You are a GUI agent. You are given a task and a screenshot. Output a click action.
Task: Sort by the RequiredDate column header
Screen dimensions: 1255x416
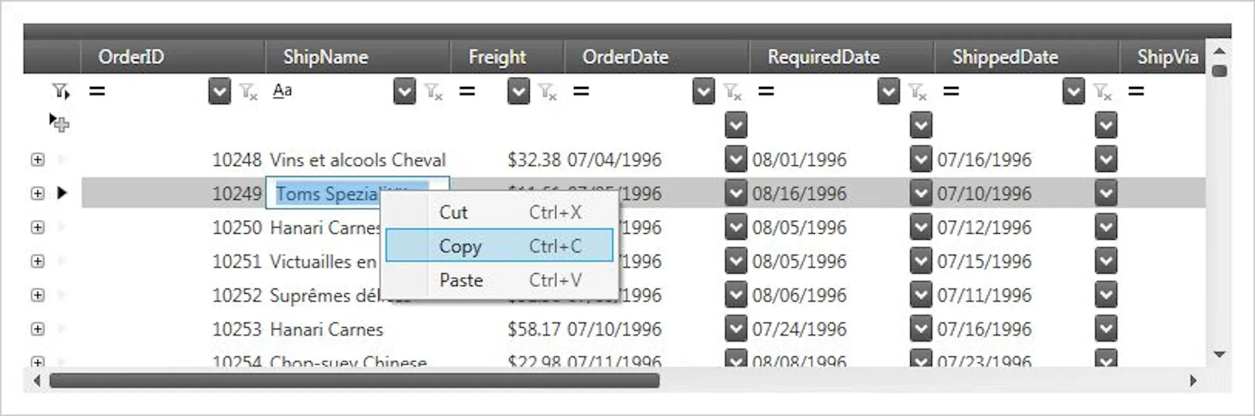click(823, 57)
